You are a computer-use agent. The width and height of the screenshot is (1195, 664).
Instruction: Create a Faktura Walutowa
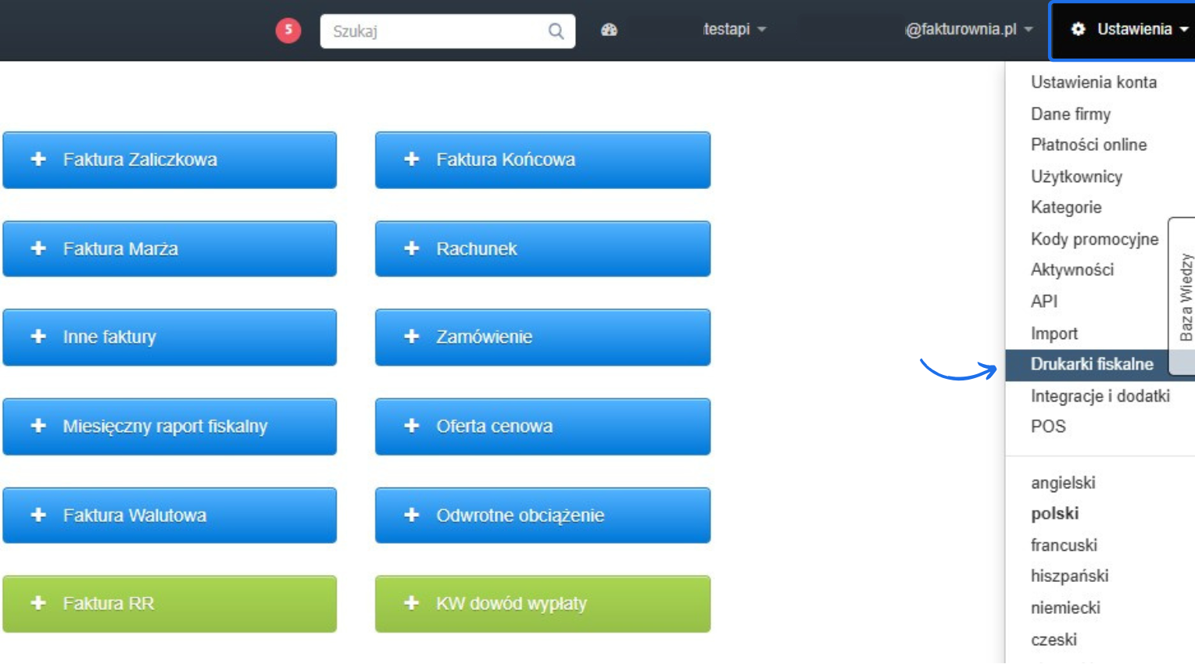(170, 516)
